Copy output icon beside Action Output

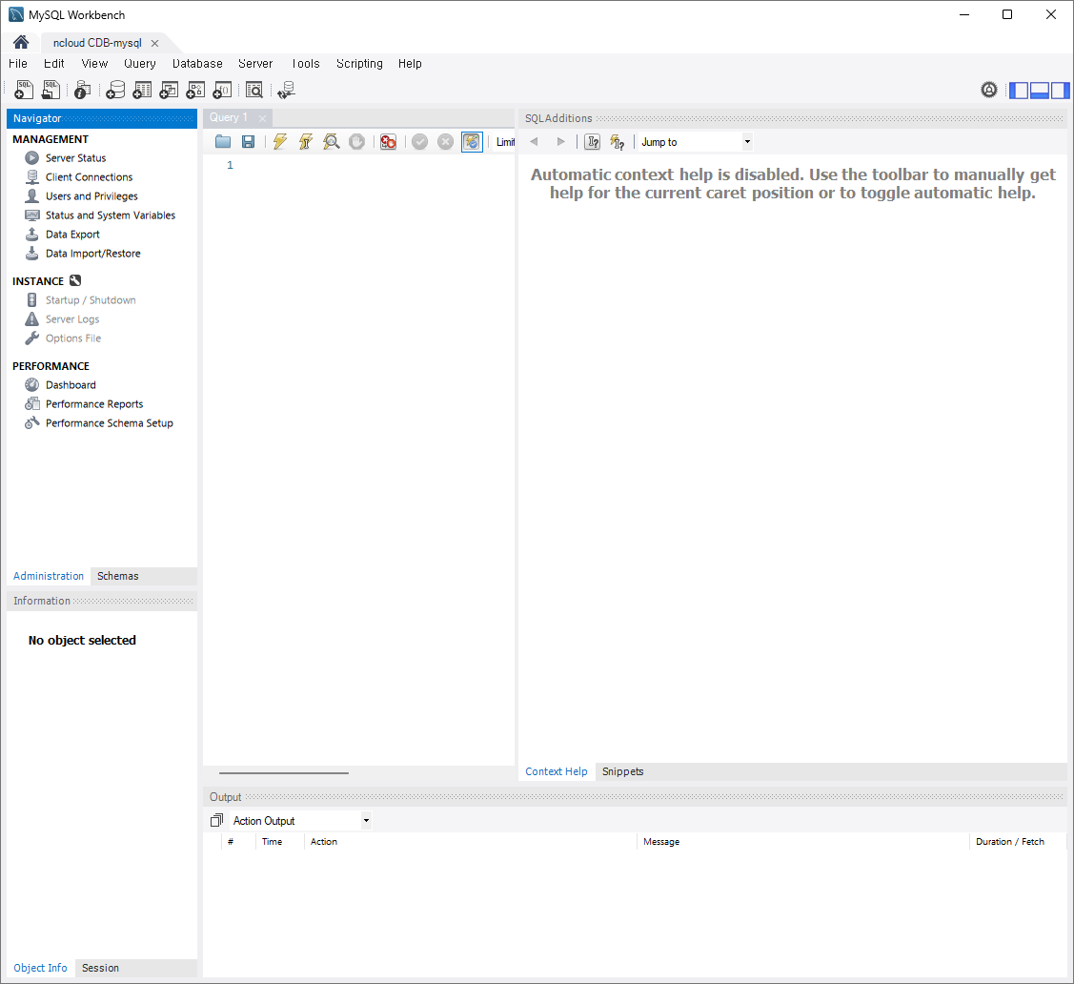pos(217,820)
